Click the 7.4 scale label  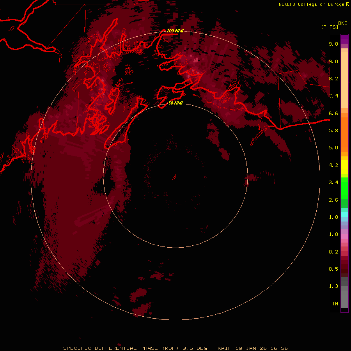(x=333, y=96)
